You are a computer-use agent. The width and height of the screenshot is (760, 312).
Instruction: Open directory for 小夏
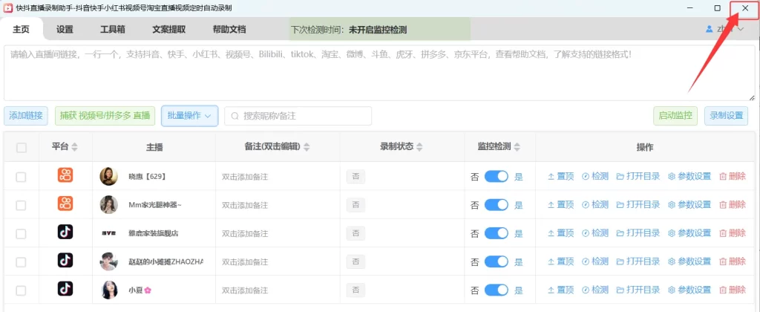[638, 290]
